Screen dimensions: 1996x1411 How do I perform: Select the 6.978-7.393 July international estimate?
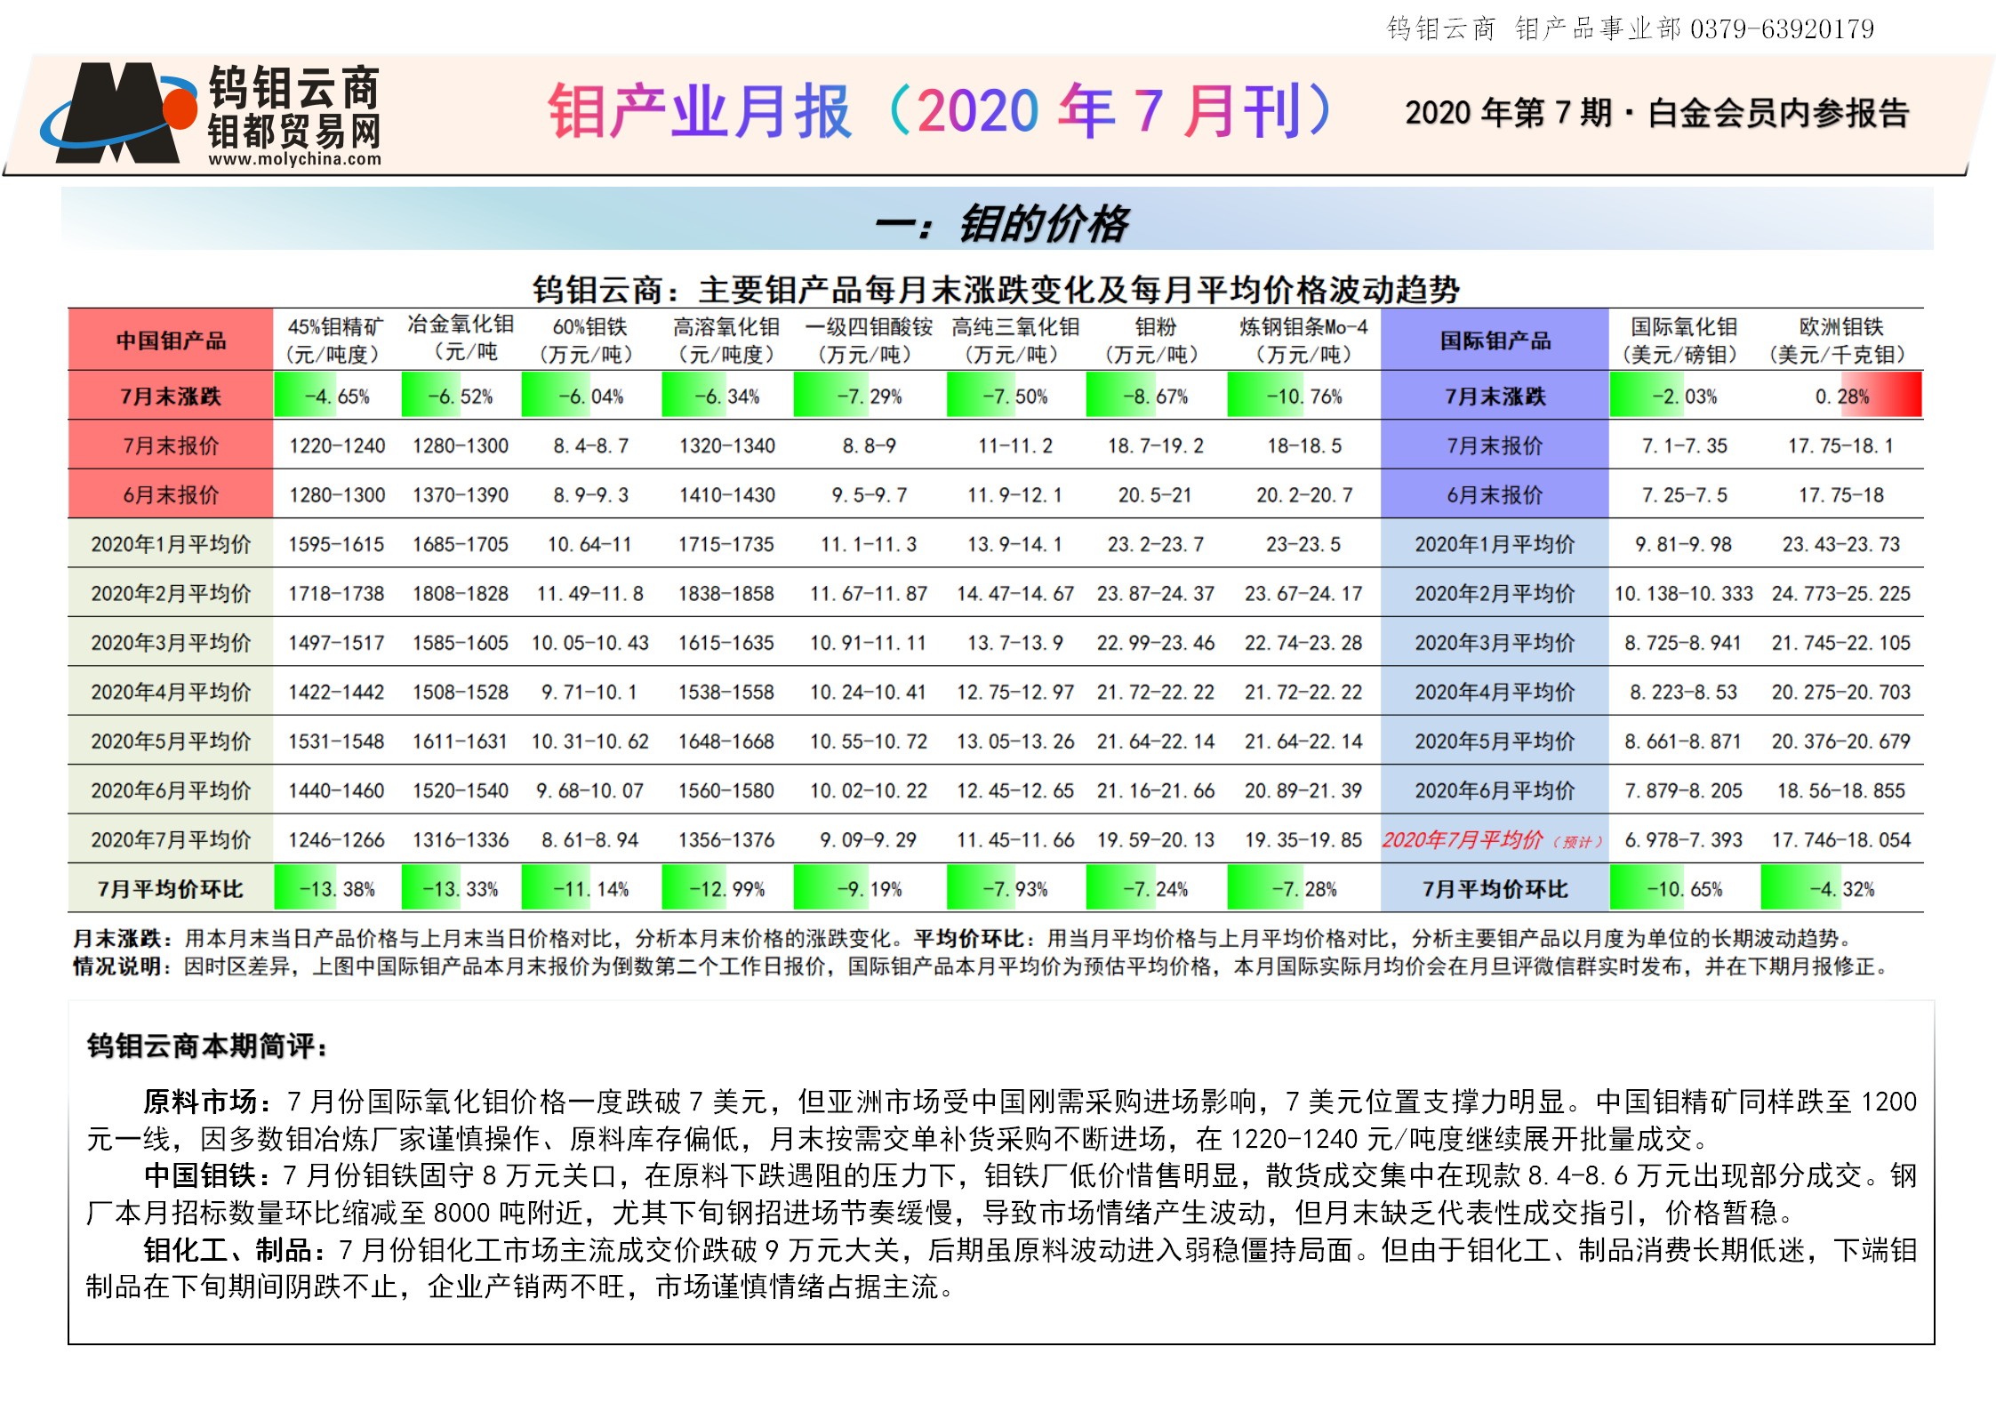pyautogui.click(x=1683, y=840)
